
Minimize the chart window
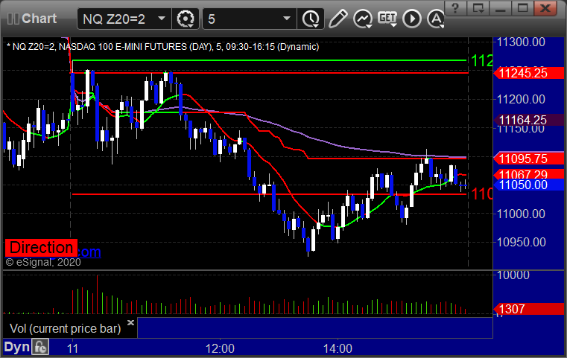[501, 8]
